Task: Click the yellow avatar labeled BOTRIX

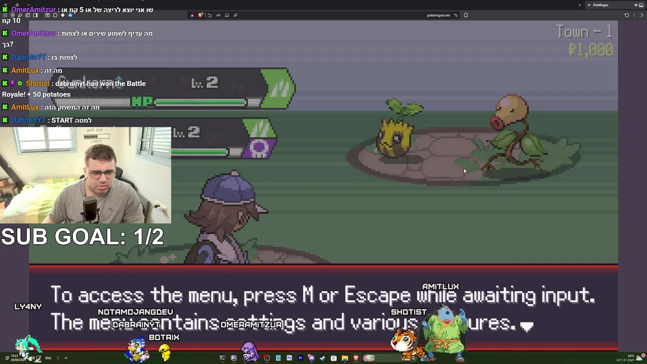Action: click(164, 352)
